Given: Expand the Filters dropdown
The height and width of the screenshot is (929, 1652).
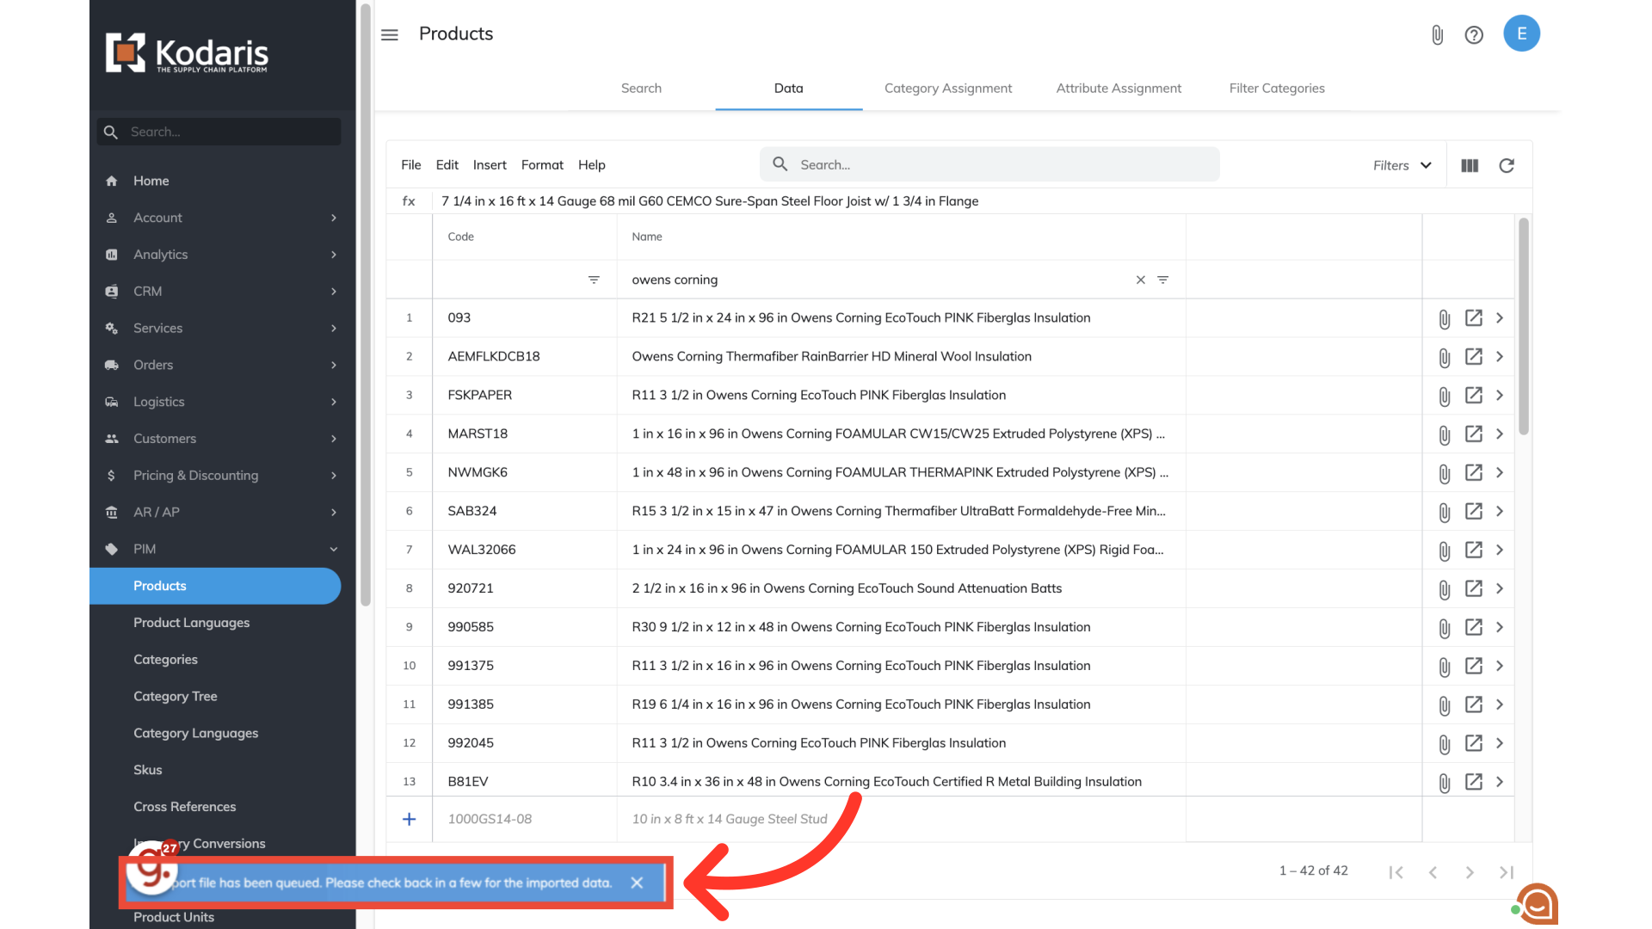Looking at the screenshot, I should click(x=1402, y=165).
